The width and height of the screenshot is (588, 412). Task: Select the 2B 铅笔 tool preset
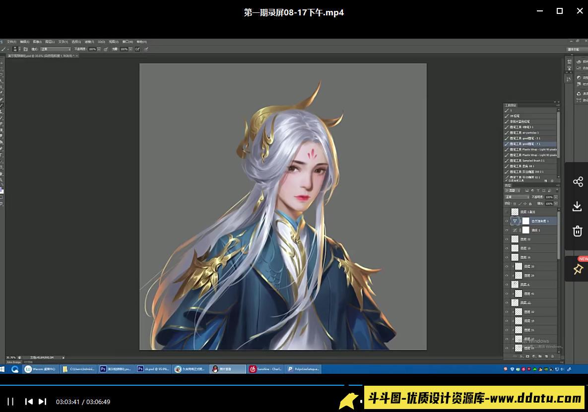coord(530,116)
